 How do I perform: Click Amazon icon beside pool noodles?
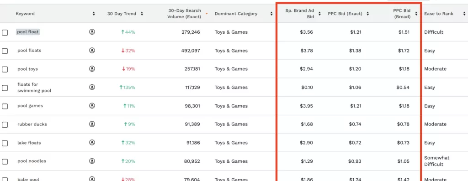click(x=92, y=161)
